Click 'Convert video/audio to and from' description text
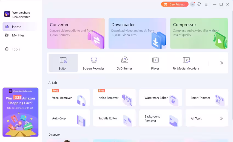The height and width of the screenshot is (142, 233). 71,31
